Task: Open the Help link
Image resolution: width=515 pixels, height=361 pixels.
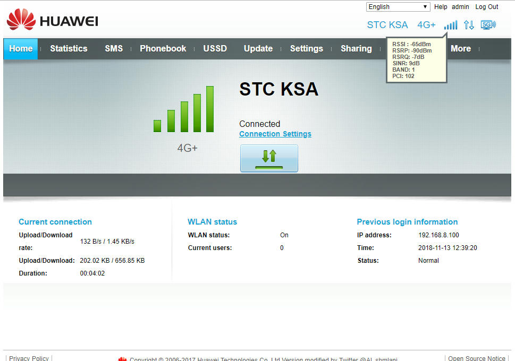Action: coord(441,7)
